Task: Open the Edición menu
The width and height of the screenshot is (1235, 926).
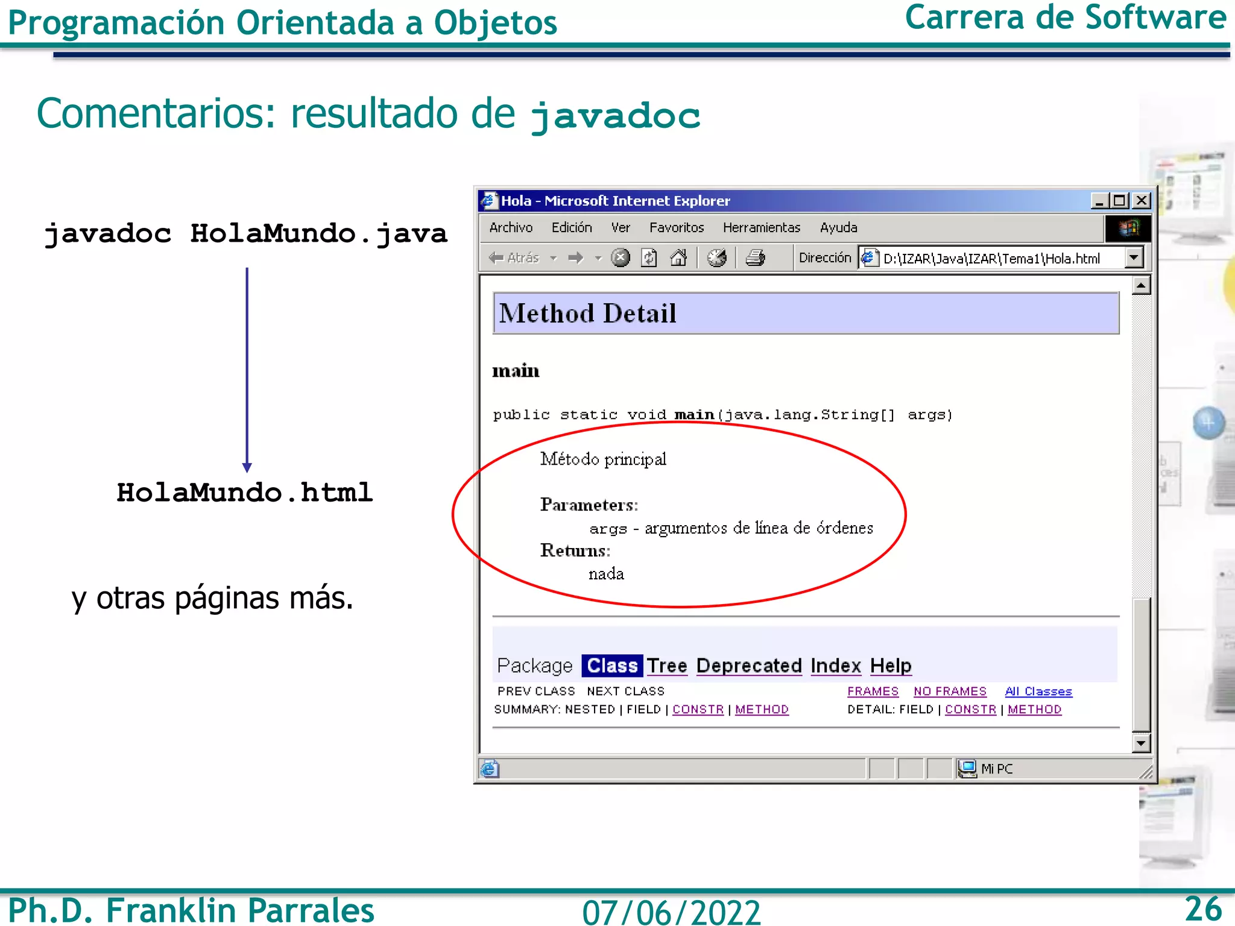Action: pyautogui.click(x=572, y=227)
